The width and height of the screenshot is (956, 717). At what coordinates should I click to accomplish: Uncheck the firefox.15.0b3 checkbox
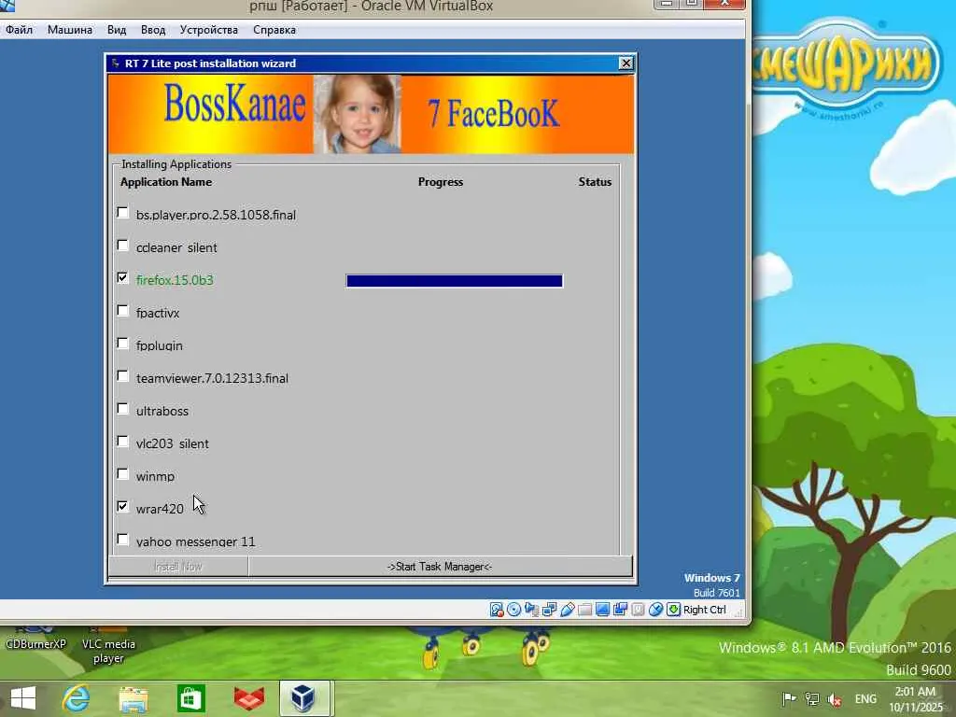[x=122, y=278]
